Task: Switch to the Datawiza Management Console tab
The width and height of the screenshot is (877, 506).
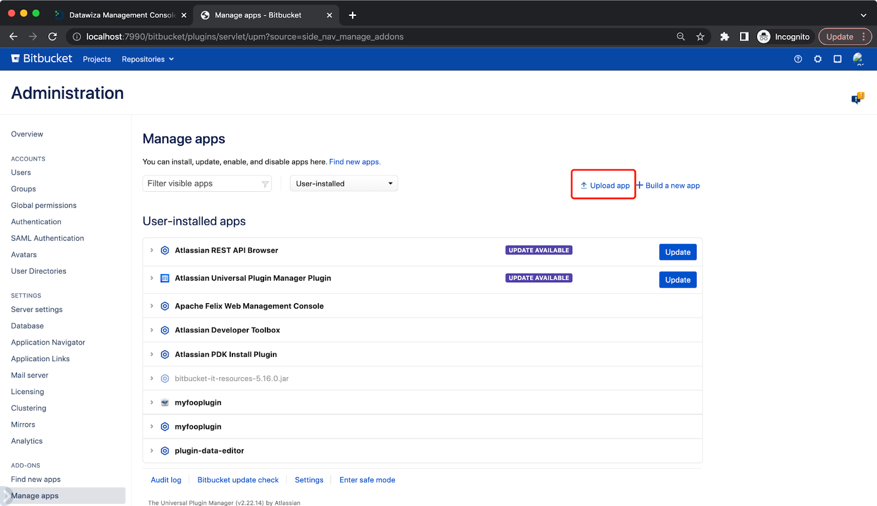Action: click(122, 15)
